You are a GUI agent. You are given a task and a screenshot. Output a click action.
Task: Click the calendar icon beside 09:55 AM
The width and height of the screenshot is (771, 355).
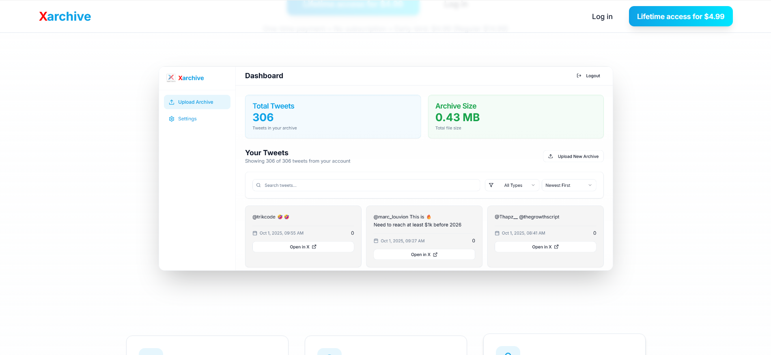tap(255, 233)
